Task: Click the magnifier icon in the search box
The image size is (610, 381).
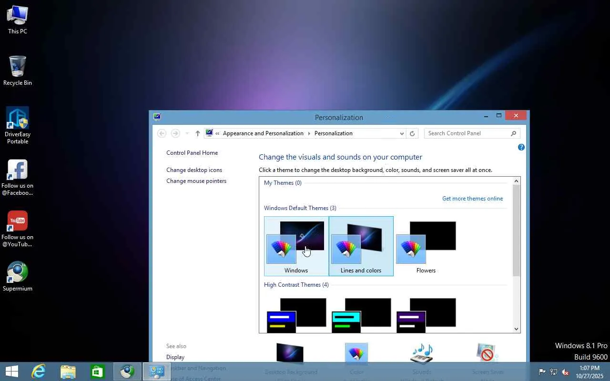Action: [513, 133]
